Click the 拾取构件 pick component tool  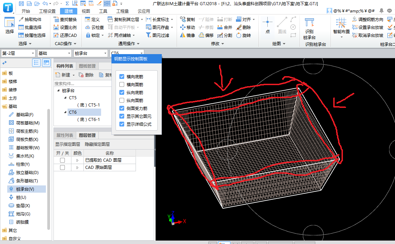tap(30, 19)
